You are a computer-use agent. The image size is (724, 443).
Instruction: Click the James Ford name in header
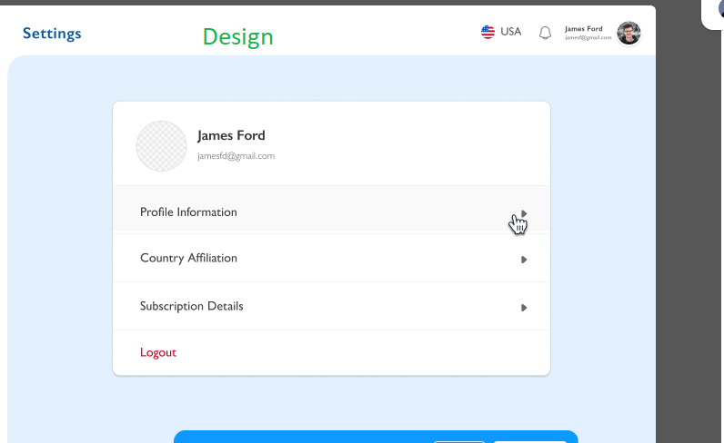click(x=584, y=28)
